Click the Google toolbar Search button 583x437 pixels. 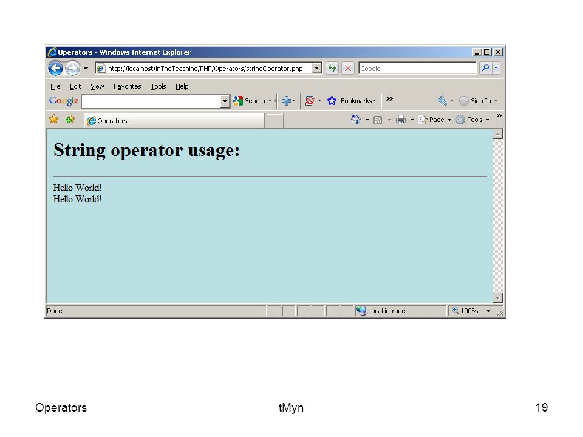pos(249,101)
